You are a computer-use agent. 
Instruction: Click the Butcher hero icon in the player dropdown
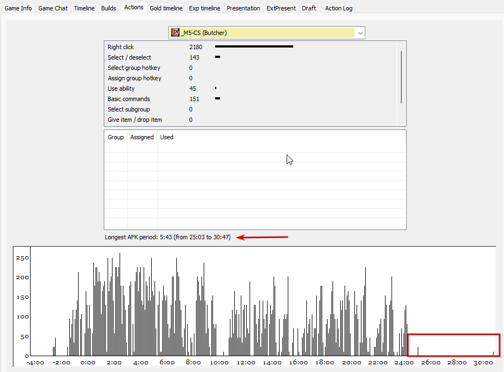(175, 32)
